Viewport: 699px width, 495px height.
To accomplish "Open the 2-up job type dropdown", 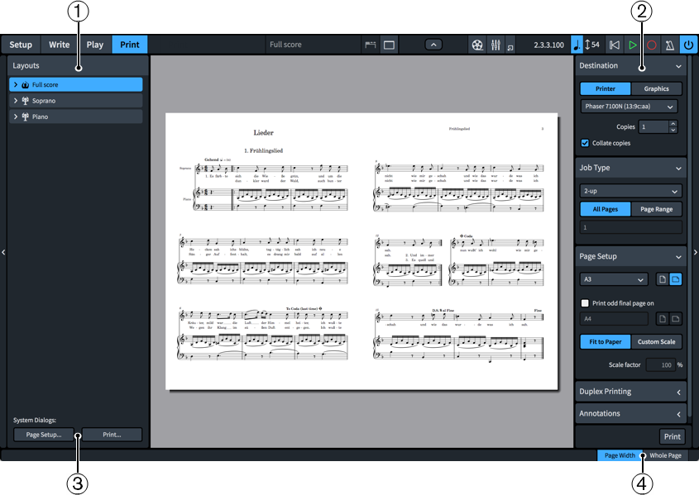I will 630,192.
